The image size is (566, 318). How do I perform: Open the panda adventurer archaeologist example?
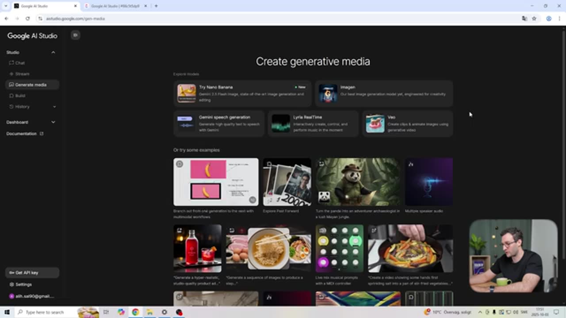point(358,182)
